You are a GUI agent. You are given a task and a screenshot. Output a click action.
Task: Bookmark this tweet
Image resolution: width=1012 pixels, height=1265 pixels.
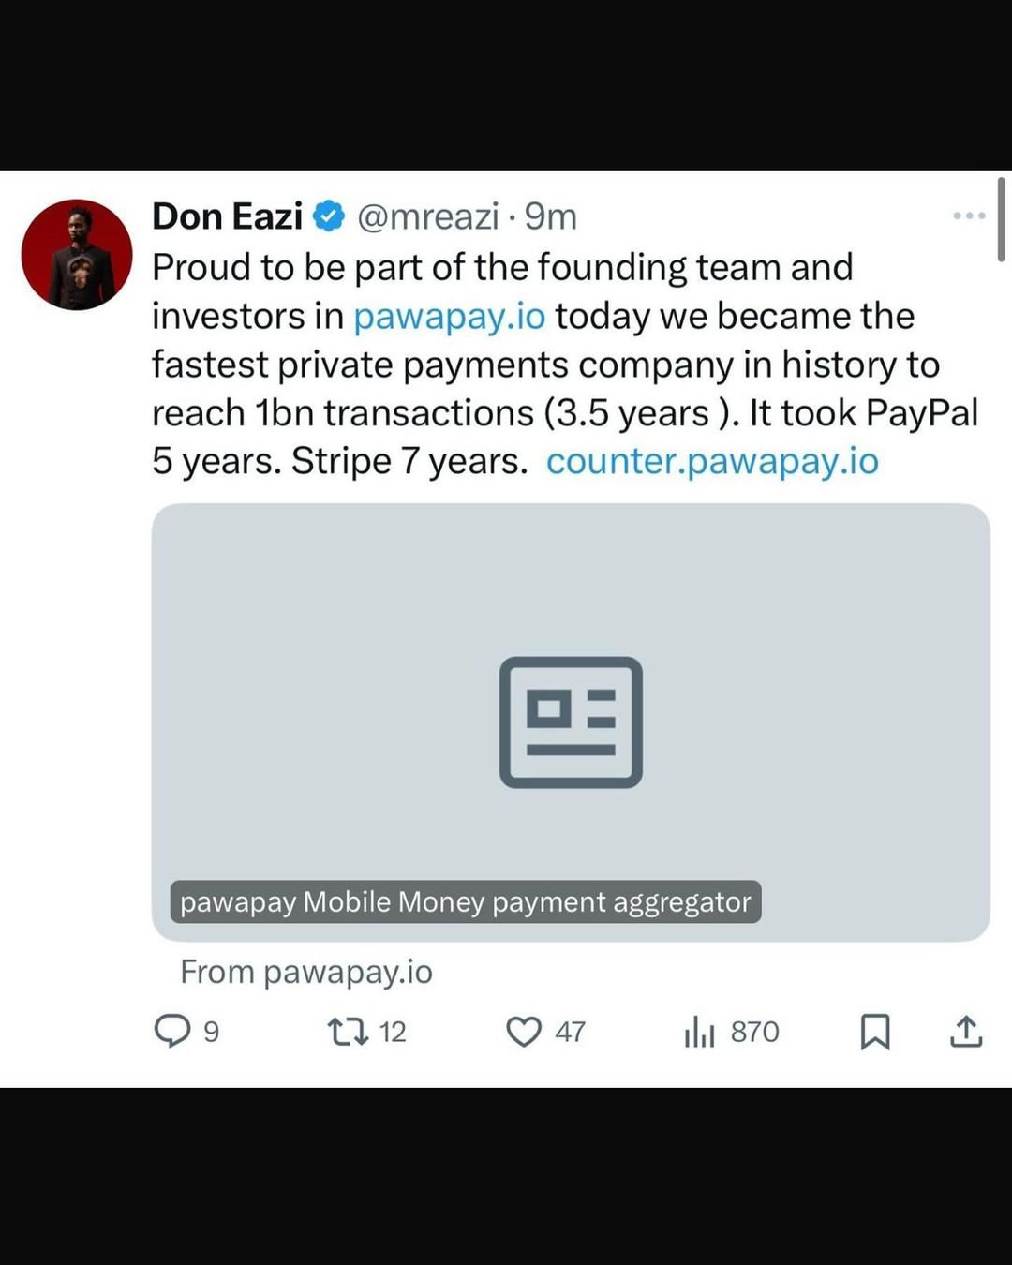pyautogui.click(x=875, y=1032)
